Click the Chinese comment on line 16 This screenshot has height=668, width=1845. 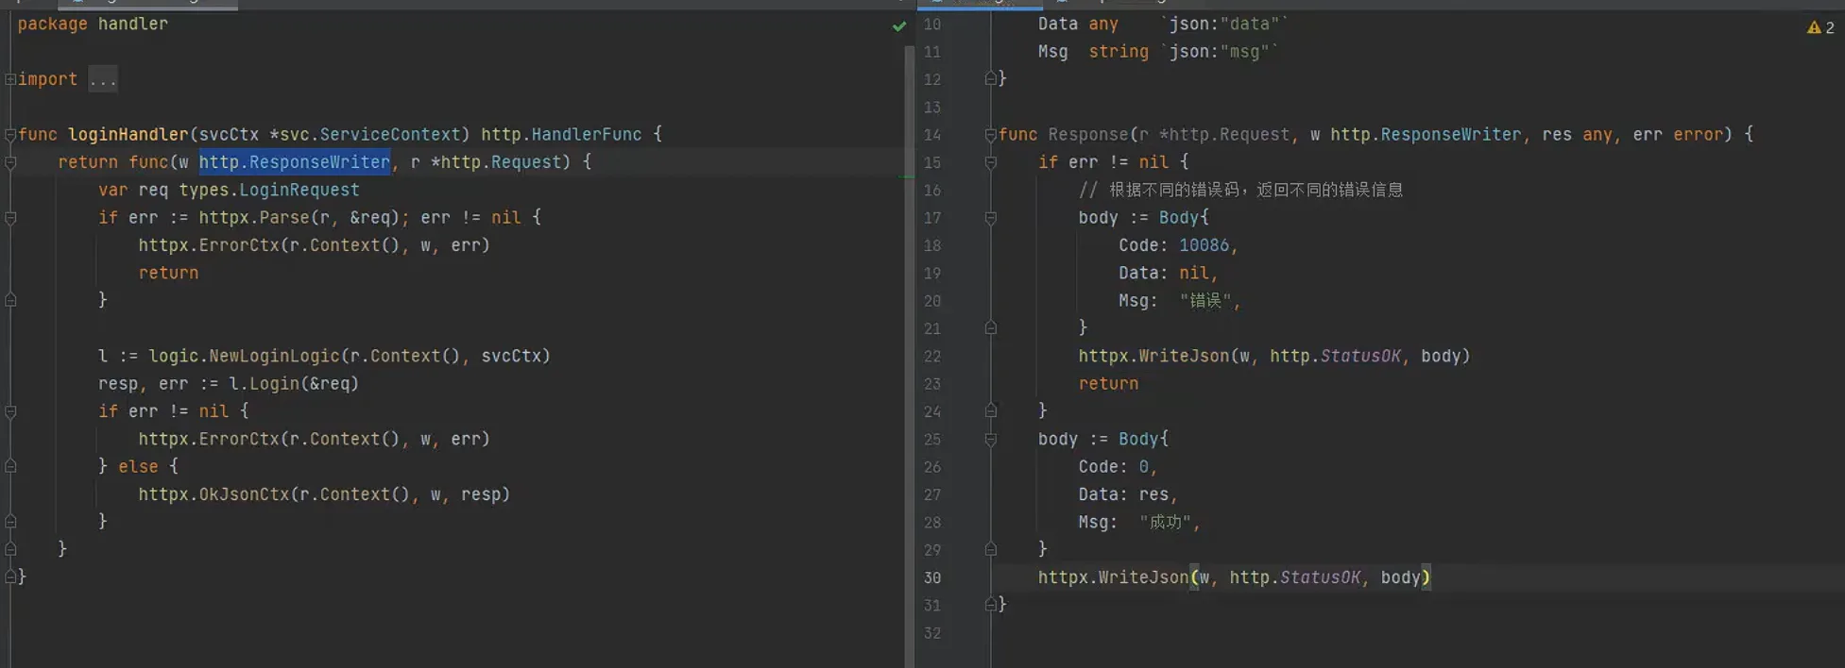click(x=1240, y=190)
